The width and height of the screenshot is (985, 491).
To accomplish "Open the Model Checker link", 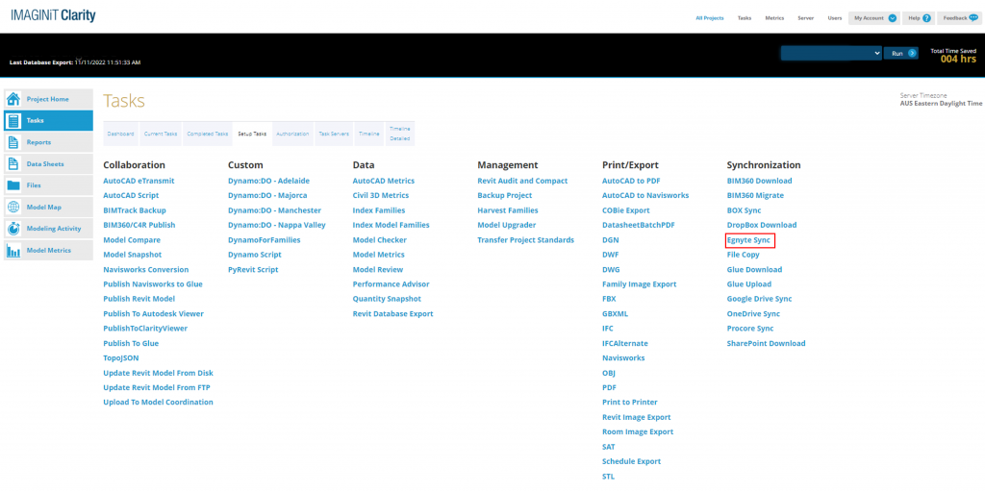I will point(379,240).
